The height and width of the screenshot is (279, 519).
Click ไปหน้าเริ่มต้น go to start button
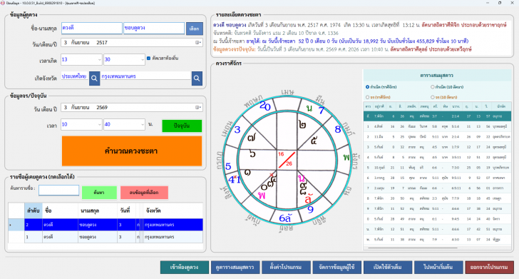(438, 267)
